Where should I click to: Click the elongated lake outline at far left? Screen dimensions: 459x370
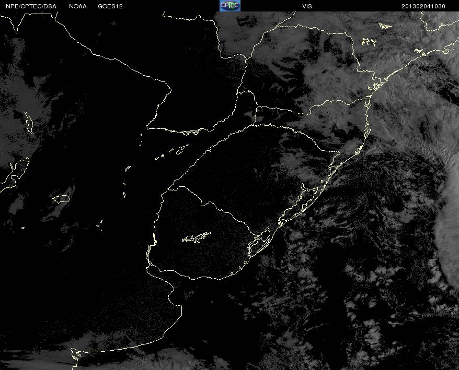(x=29, y=123)
